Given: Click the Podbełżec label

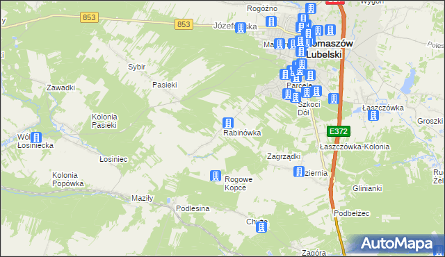Looking at the screenshot, I should coord(352,213).
